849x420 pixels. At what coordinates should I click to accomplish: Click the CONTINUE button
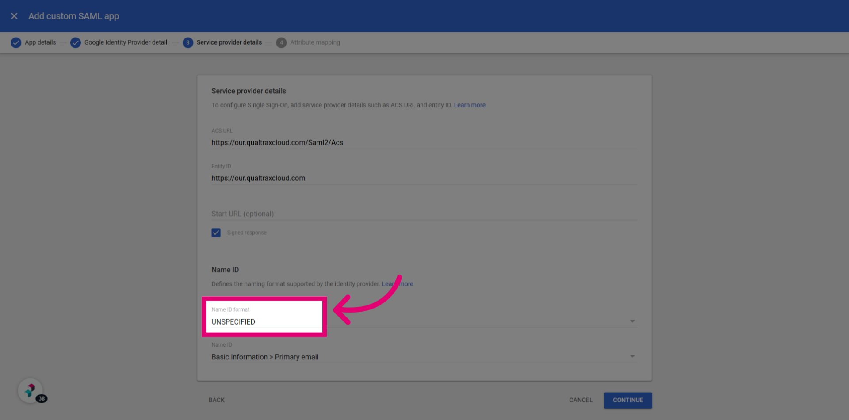628,400
